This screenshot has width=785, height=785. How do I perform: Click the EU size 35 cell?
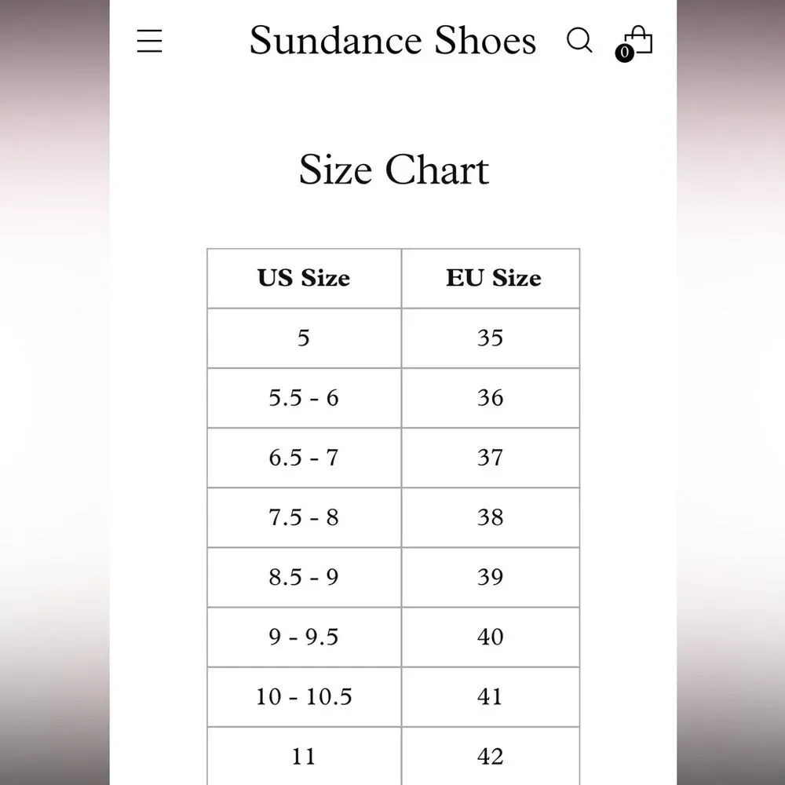[491, 338]
